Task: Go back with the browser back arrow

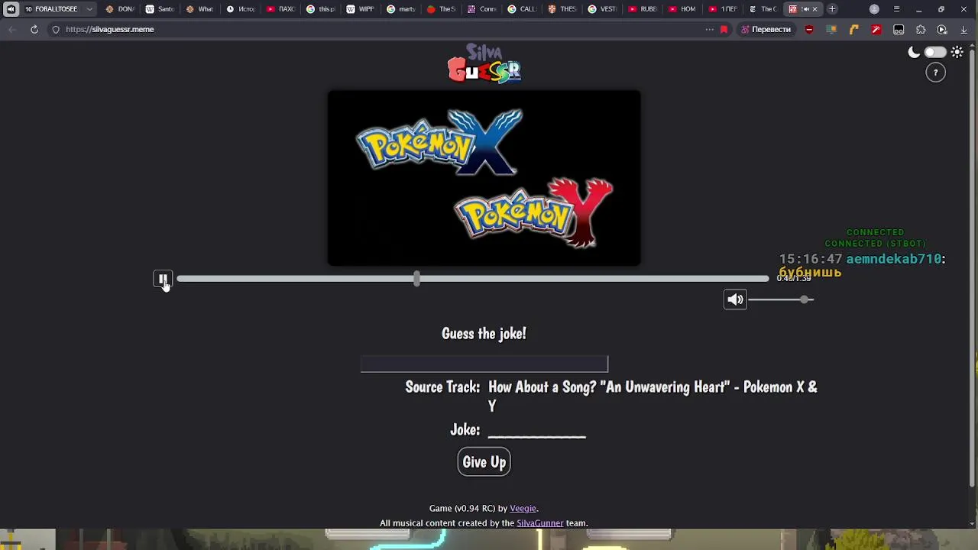Action: [12, 29]
